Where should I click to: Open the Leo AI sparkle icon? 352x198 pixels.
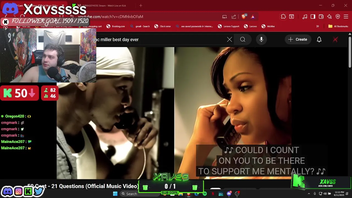pos(329,16)
